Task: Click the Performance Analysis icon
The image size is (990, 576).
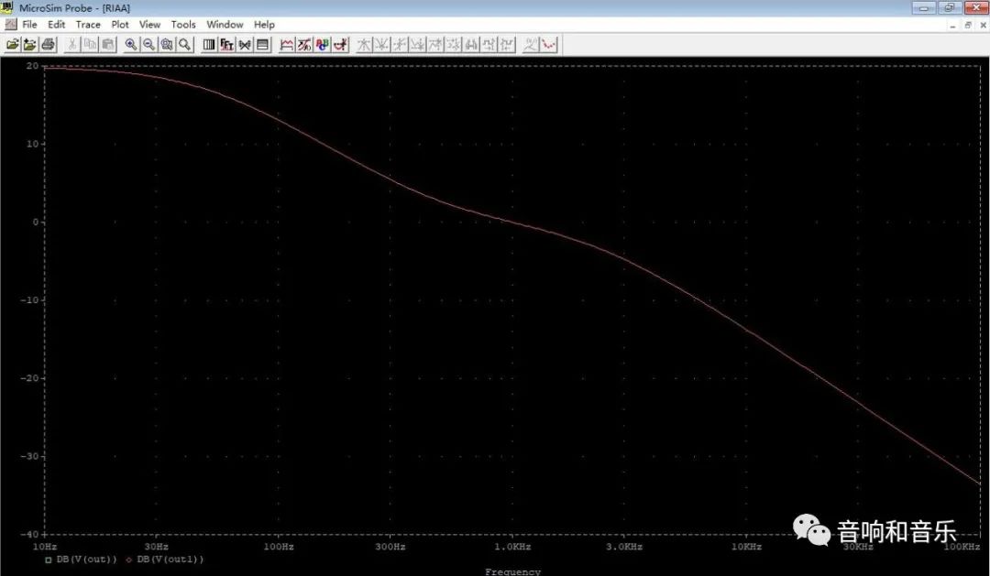Action: [x=245, y=44]
